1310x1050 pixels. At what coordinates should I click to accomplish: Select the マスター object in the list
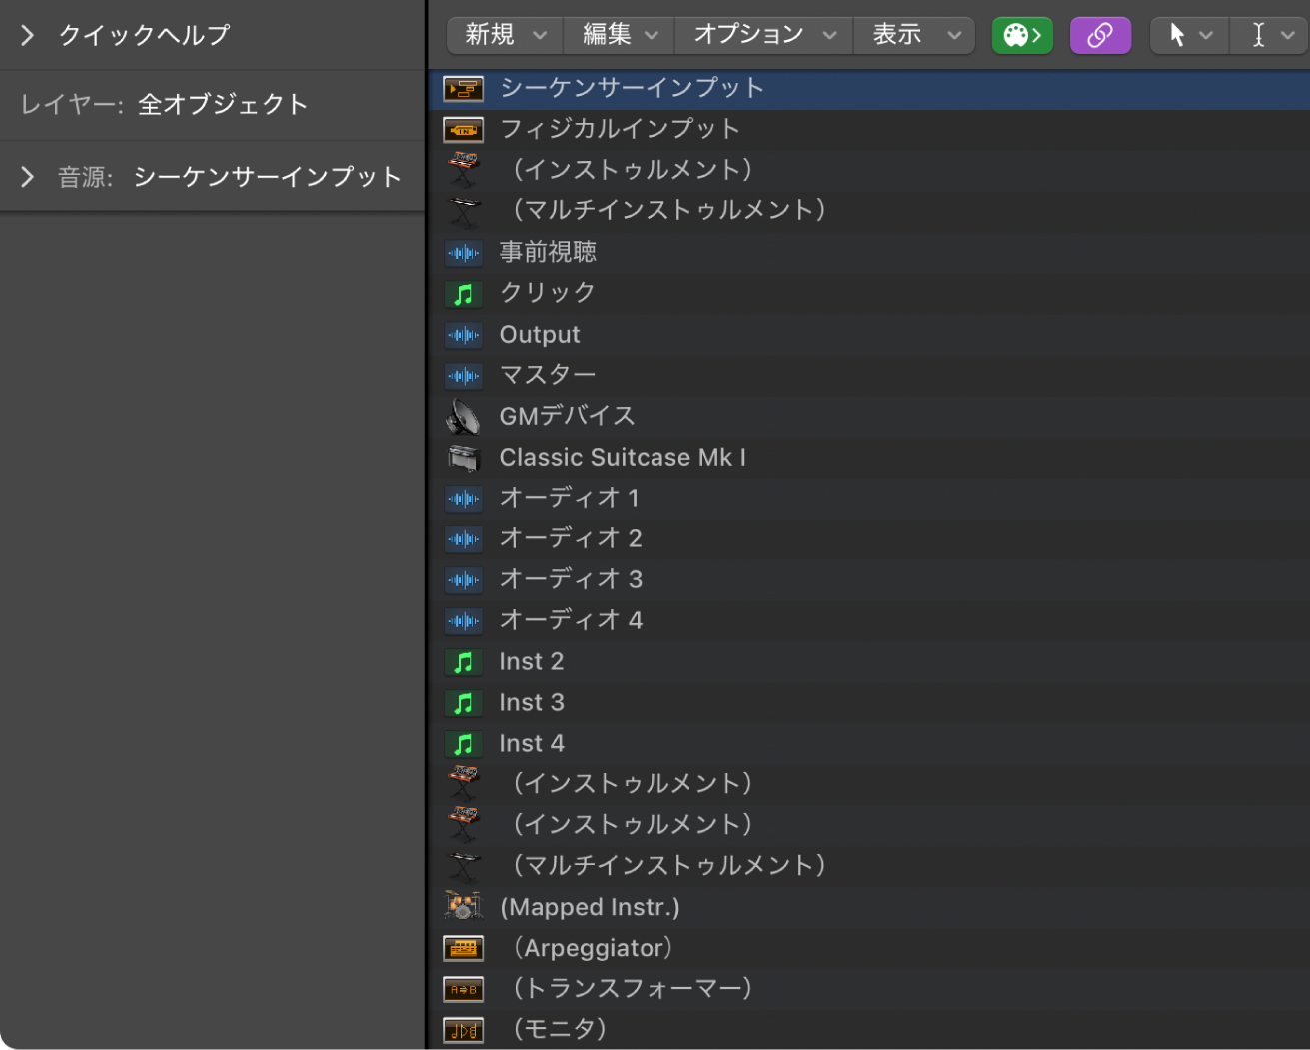click(549, 375)
